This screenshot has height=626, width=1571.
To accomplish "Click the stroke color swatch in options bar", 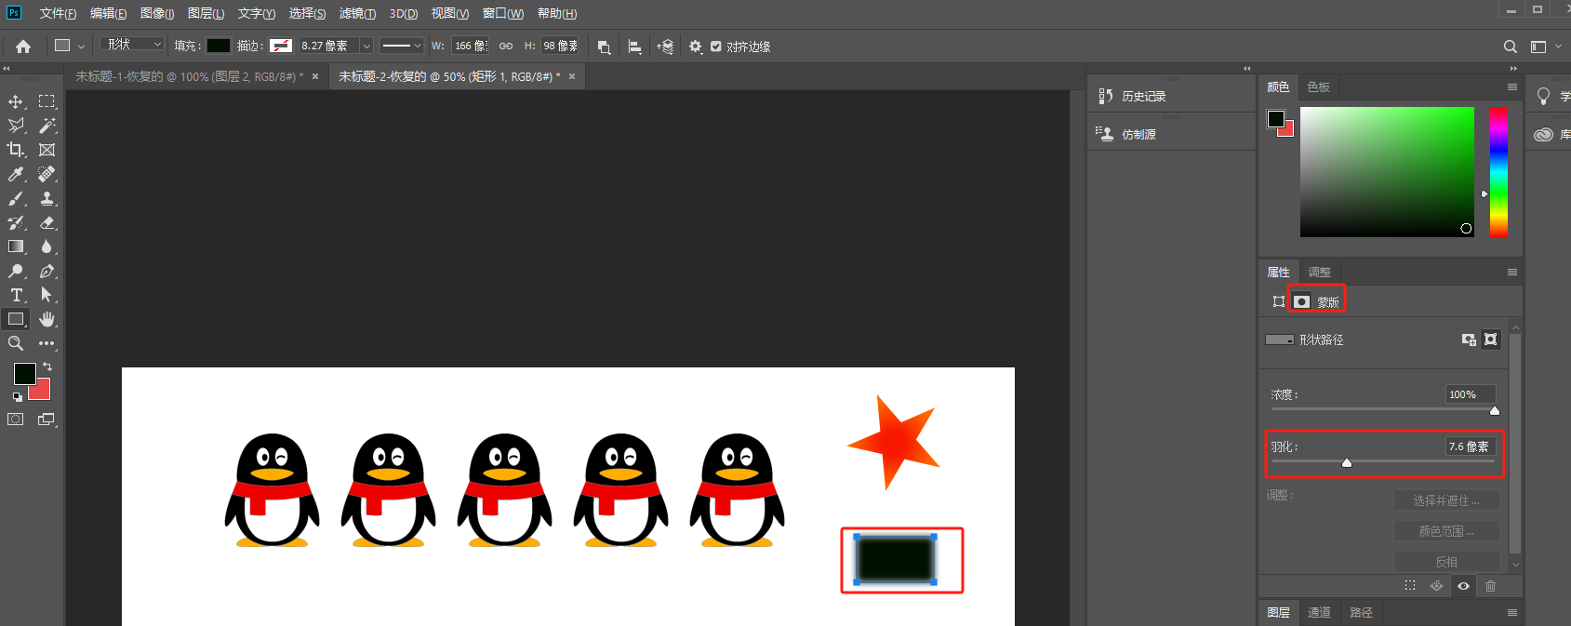I will click(281, 46).
